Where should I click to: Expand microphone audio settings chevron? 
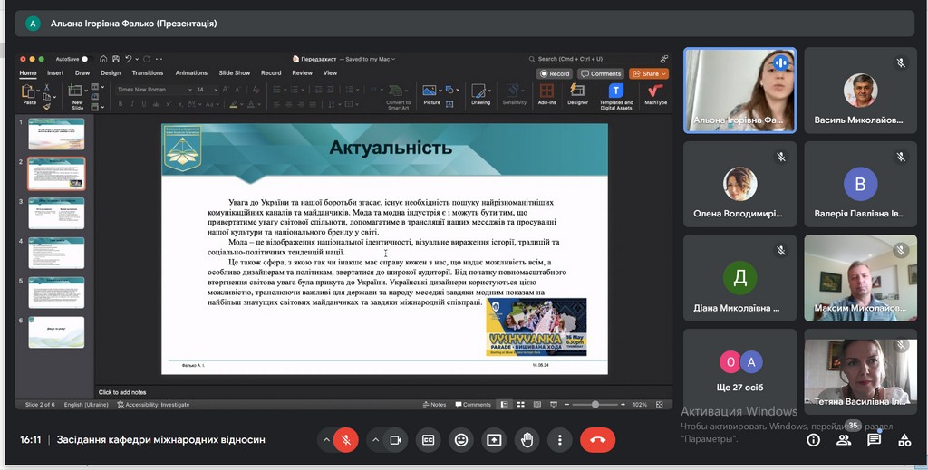(x=325, y=440)
